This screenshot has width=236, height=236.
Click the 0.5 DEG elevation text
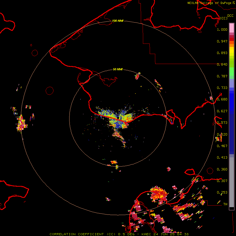click(126, 234)
